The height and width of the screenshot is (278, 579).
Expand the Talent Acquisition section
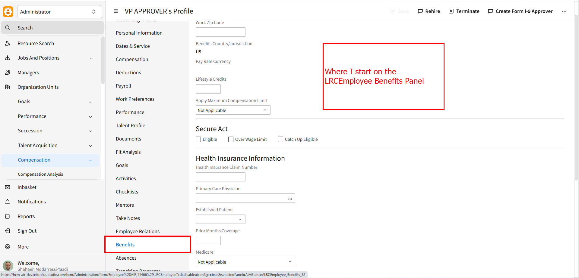90,146
